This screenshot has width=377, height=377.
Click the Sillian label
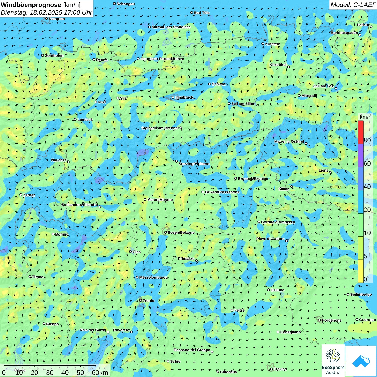pyautogui.click(x=284, y=189)
